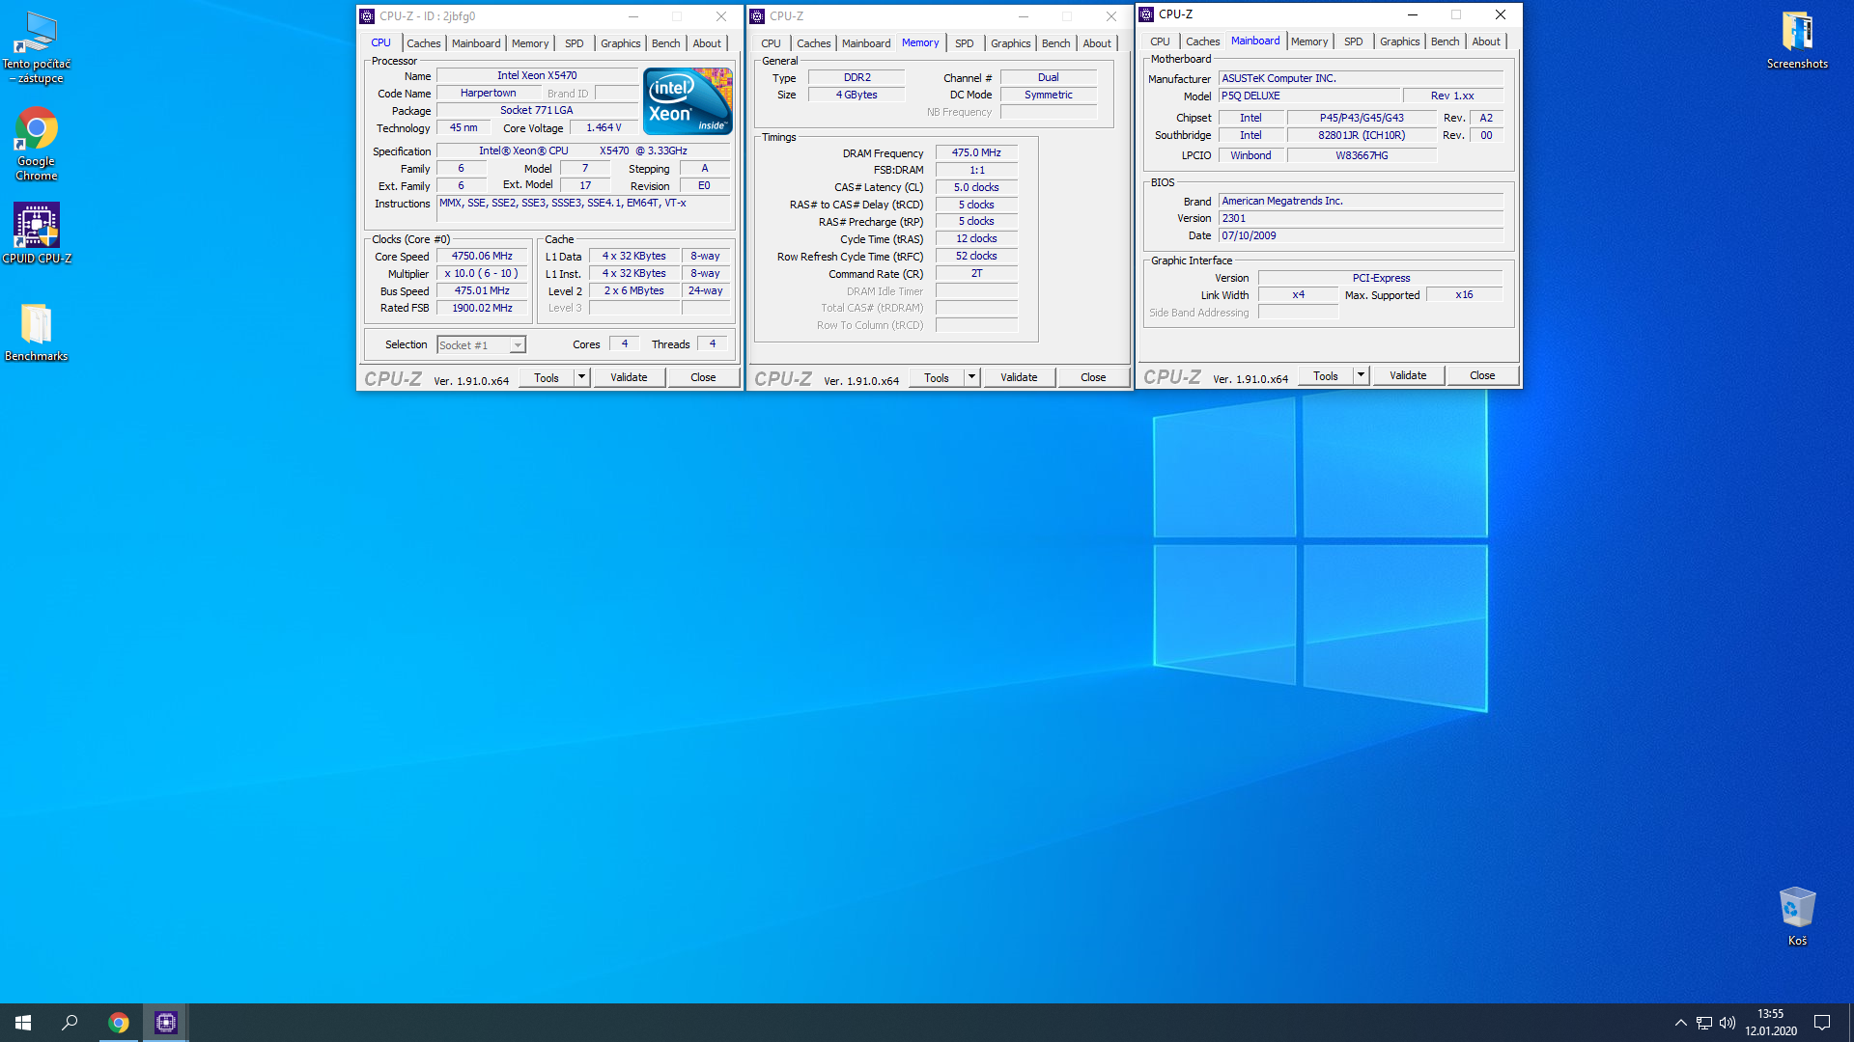Switch to Bench tab in left CPU-Z window
This screenshot has width=1854, height=1042.
[665, 43]
